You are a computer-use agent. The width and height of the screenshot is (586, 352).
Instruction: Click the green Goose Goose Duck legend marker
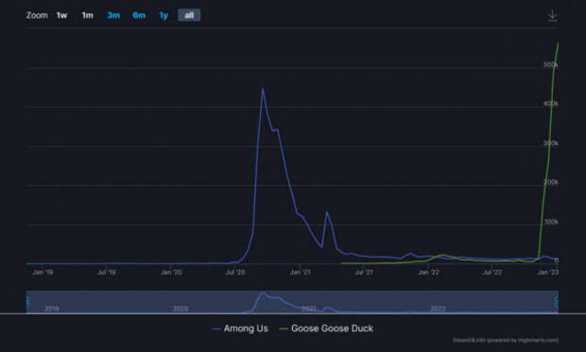[x=284, y=328]
